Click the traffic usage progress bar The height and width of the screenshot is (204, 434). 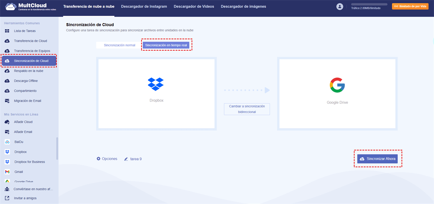(369, 4)
